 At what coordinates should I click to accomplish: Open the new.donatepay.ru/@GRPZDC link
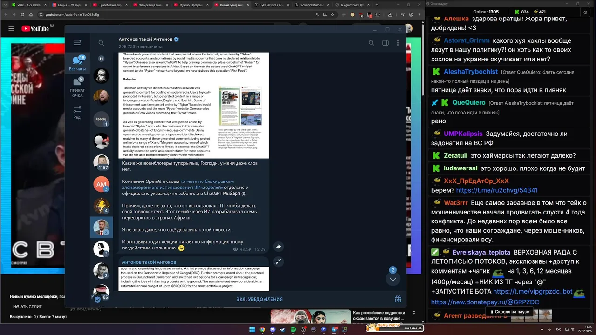tap(485, 302)
